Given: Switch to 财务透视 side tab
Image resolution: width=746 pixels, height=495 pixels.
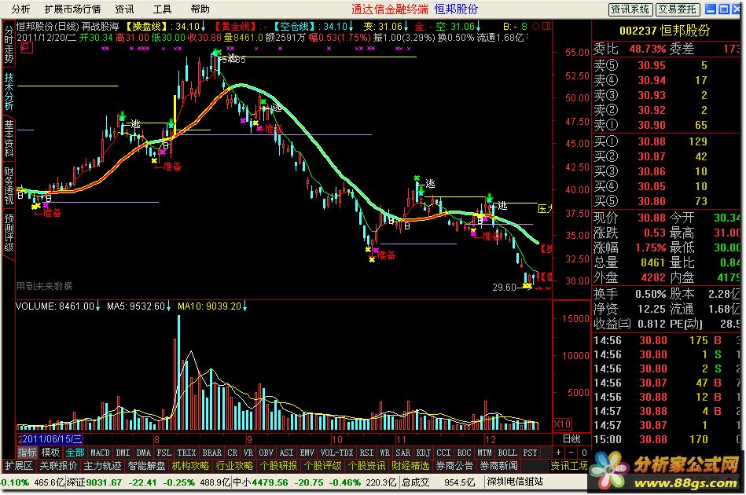Looking at the screenshot, I should [x=9, y=185].
